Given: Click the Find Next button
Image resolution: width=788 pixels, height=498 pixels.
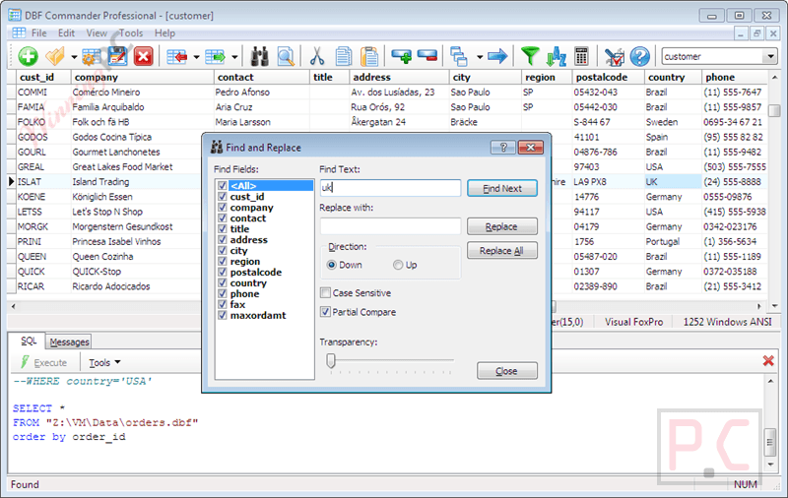Looking at the screenshot, I should [x=502, y=188].
